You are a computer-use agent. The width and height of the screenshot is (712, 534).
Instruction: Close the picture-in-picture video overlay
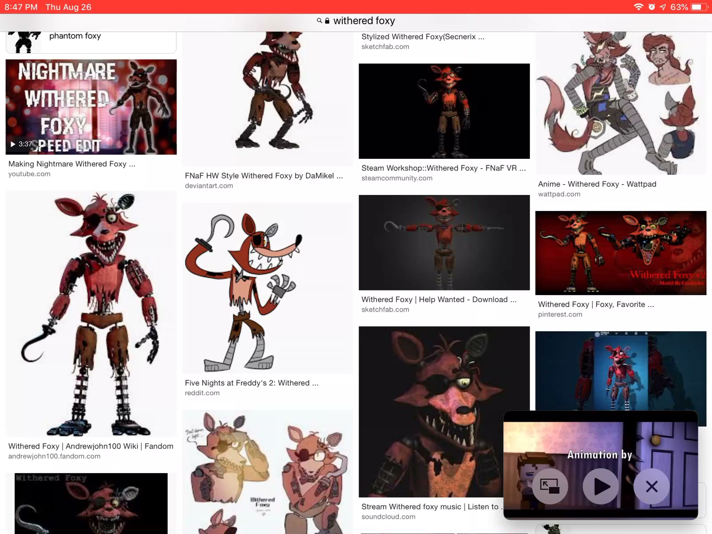click(651, 486)
